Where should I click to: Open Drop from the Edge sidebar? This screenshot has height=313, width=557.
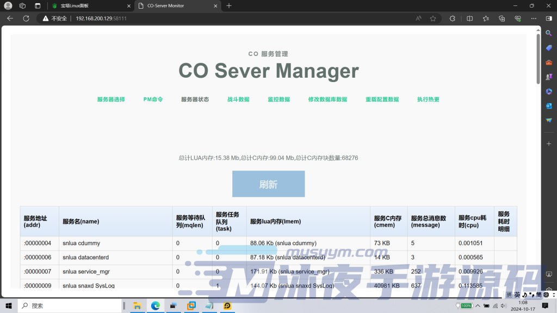[x=550, y=120]
